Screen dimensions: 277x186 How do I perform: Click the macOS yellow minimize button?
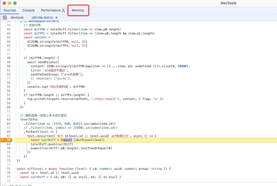pos(10,3)
